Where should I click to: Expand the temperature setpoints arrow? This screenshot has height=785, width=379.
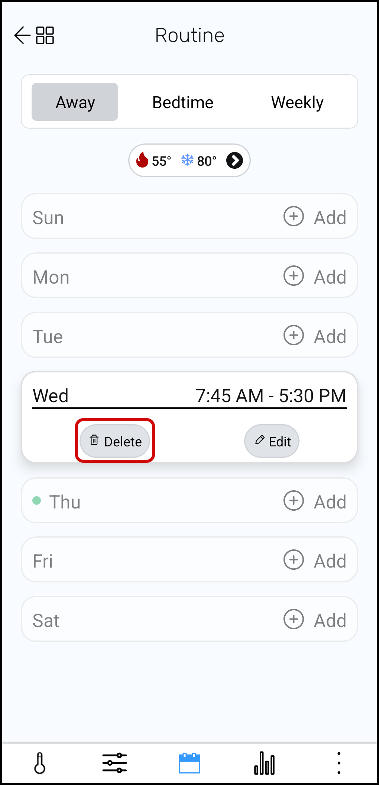point(235,161)
